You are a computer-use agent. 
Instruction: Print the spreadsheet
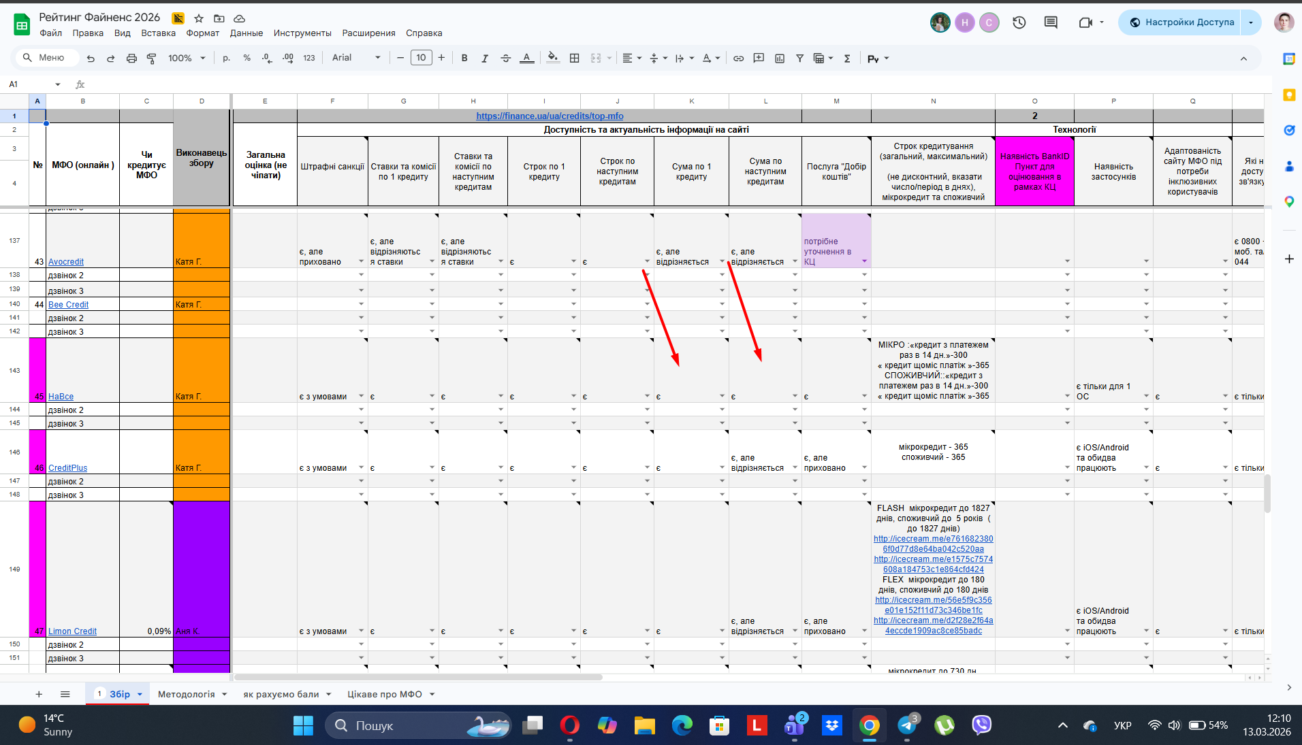[x=131, y=59]
